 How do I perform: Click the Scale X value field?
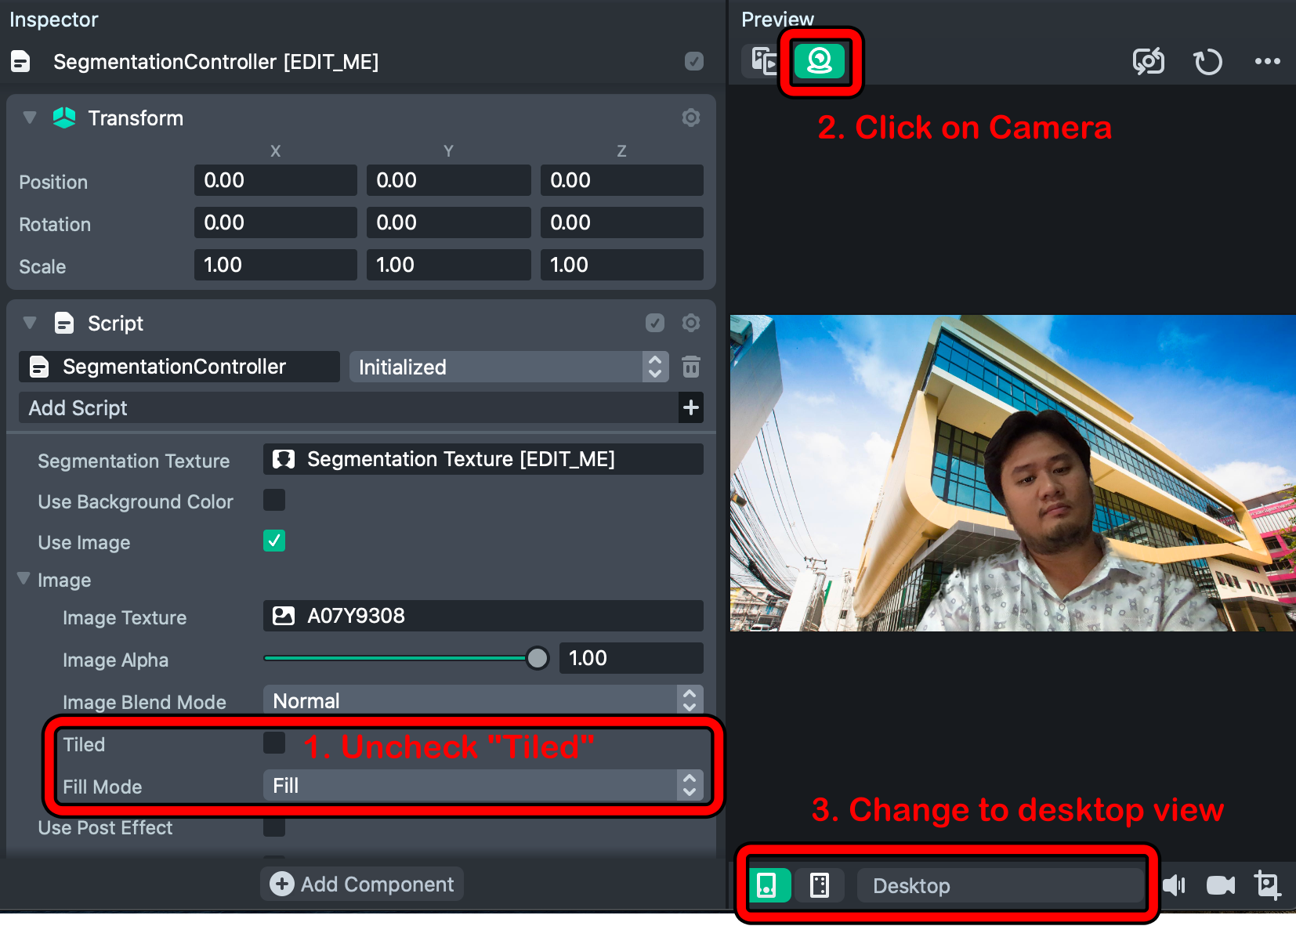click(x=276, y=265)
